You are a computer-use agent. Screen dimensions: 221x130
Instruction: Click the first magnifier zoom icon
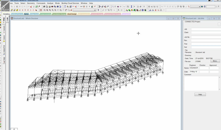point(44,10)
